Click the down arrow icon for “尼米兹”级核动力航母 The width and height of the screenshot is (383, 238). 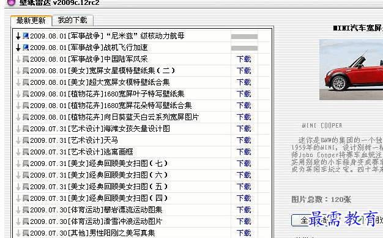click(18, 36)
